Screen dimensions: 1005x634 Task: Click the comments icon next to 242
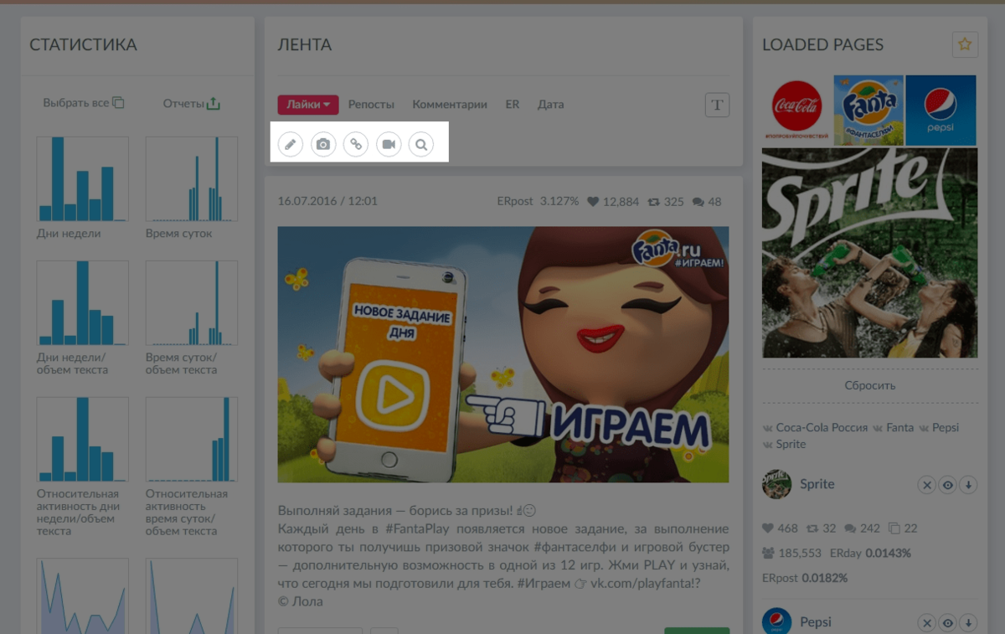point(850,528)
